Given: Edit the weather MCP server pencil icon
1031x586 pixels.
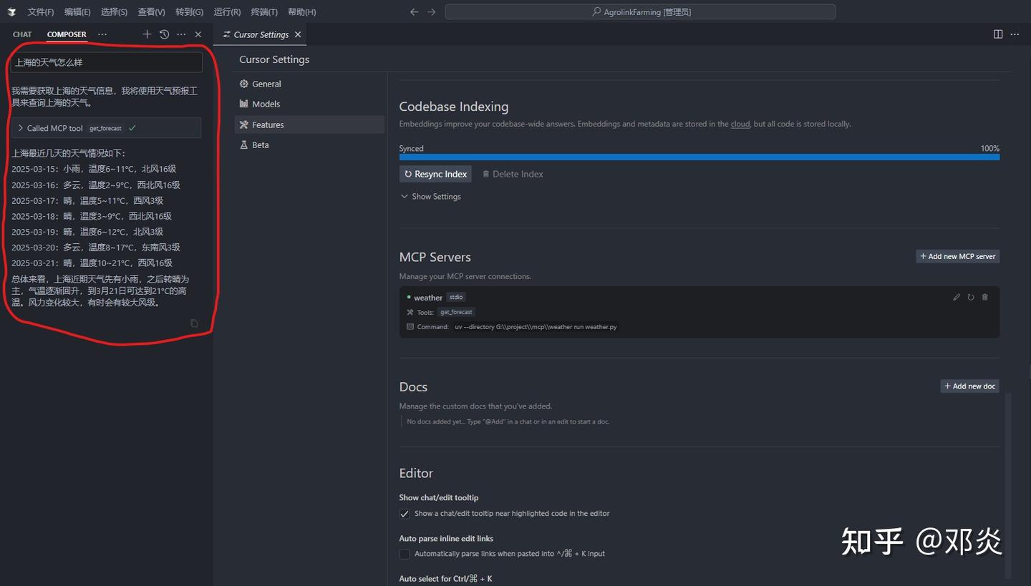Looking at the screenshot, I should click(957, 297).
